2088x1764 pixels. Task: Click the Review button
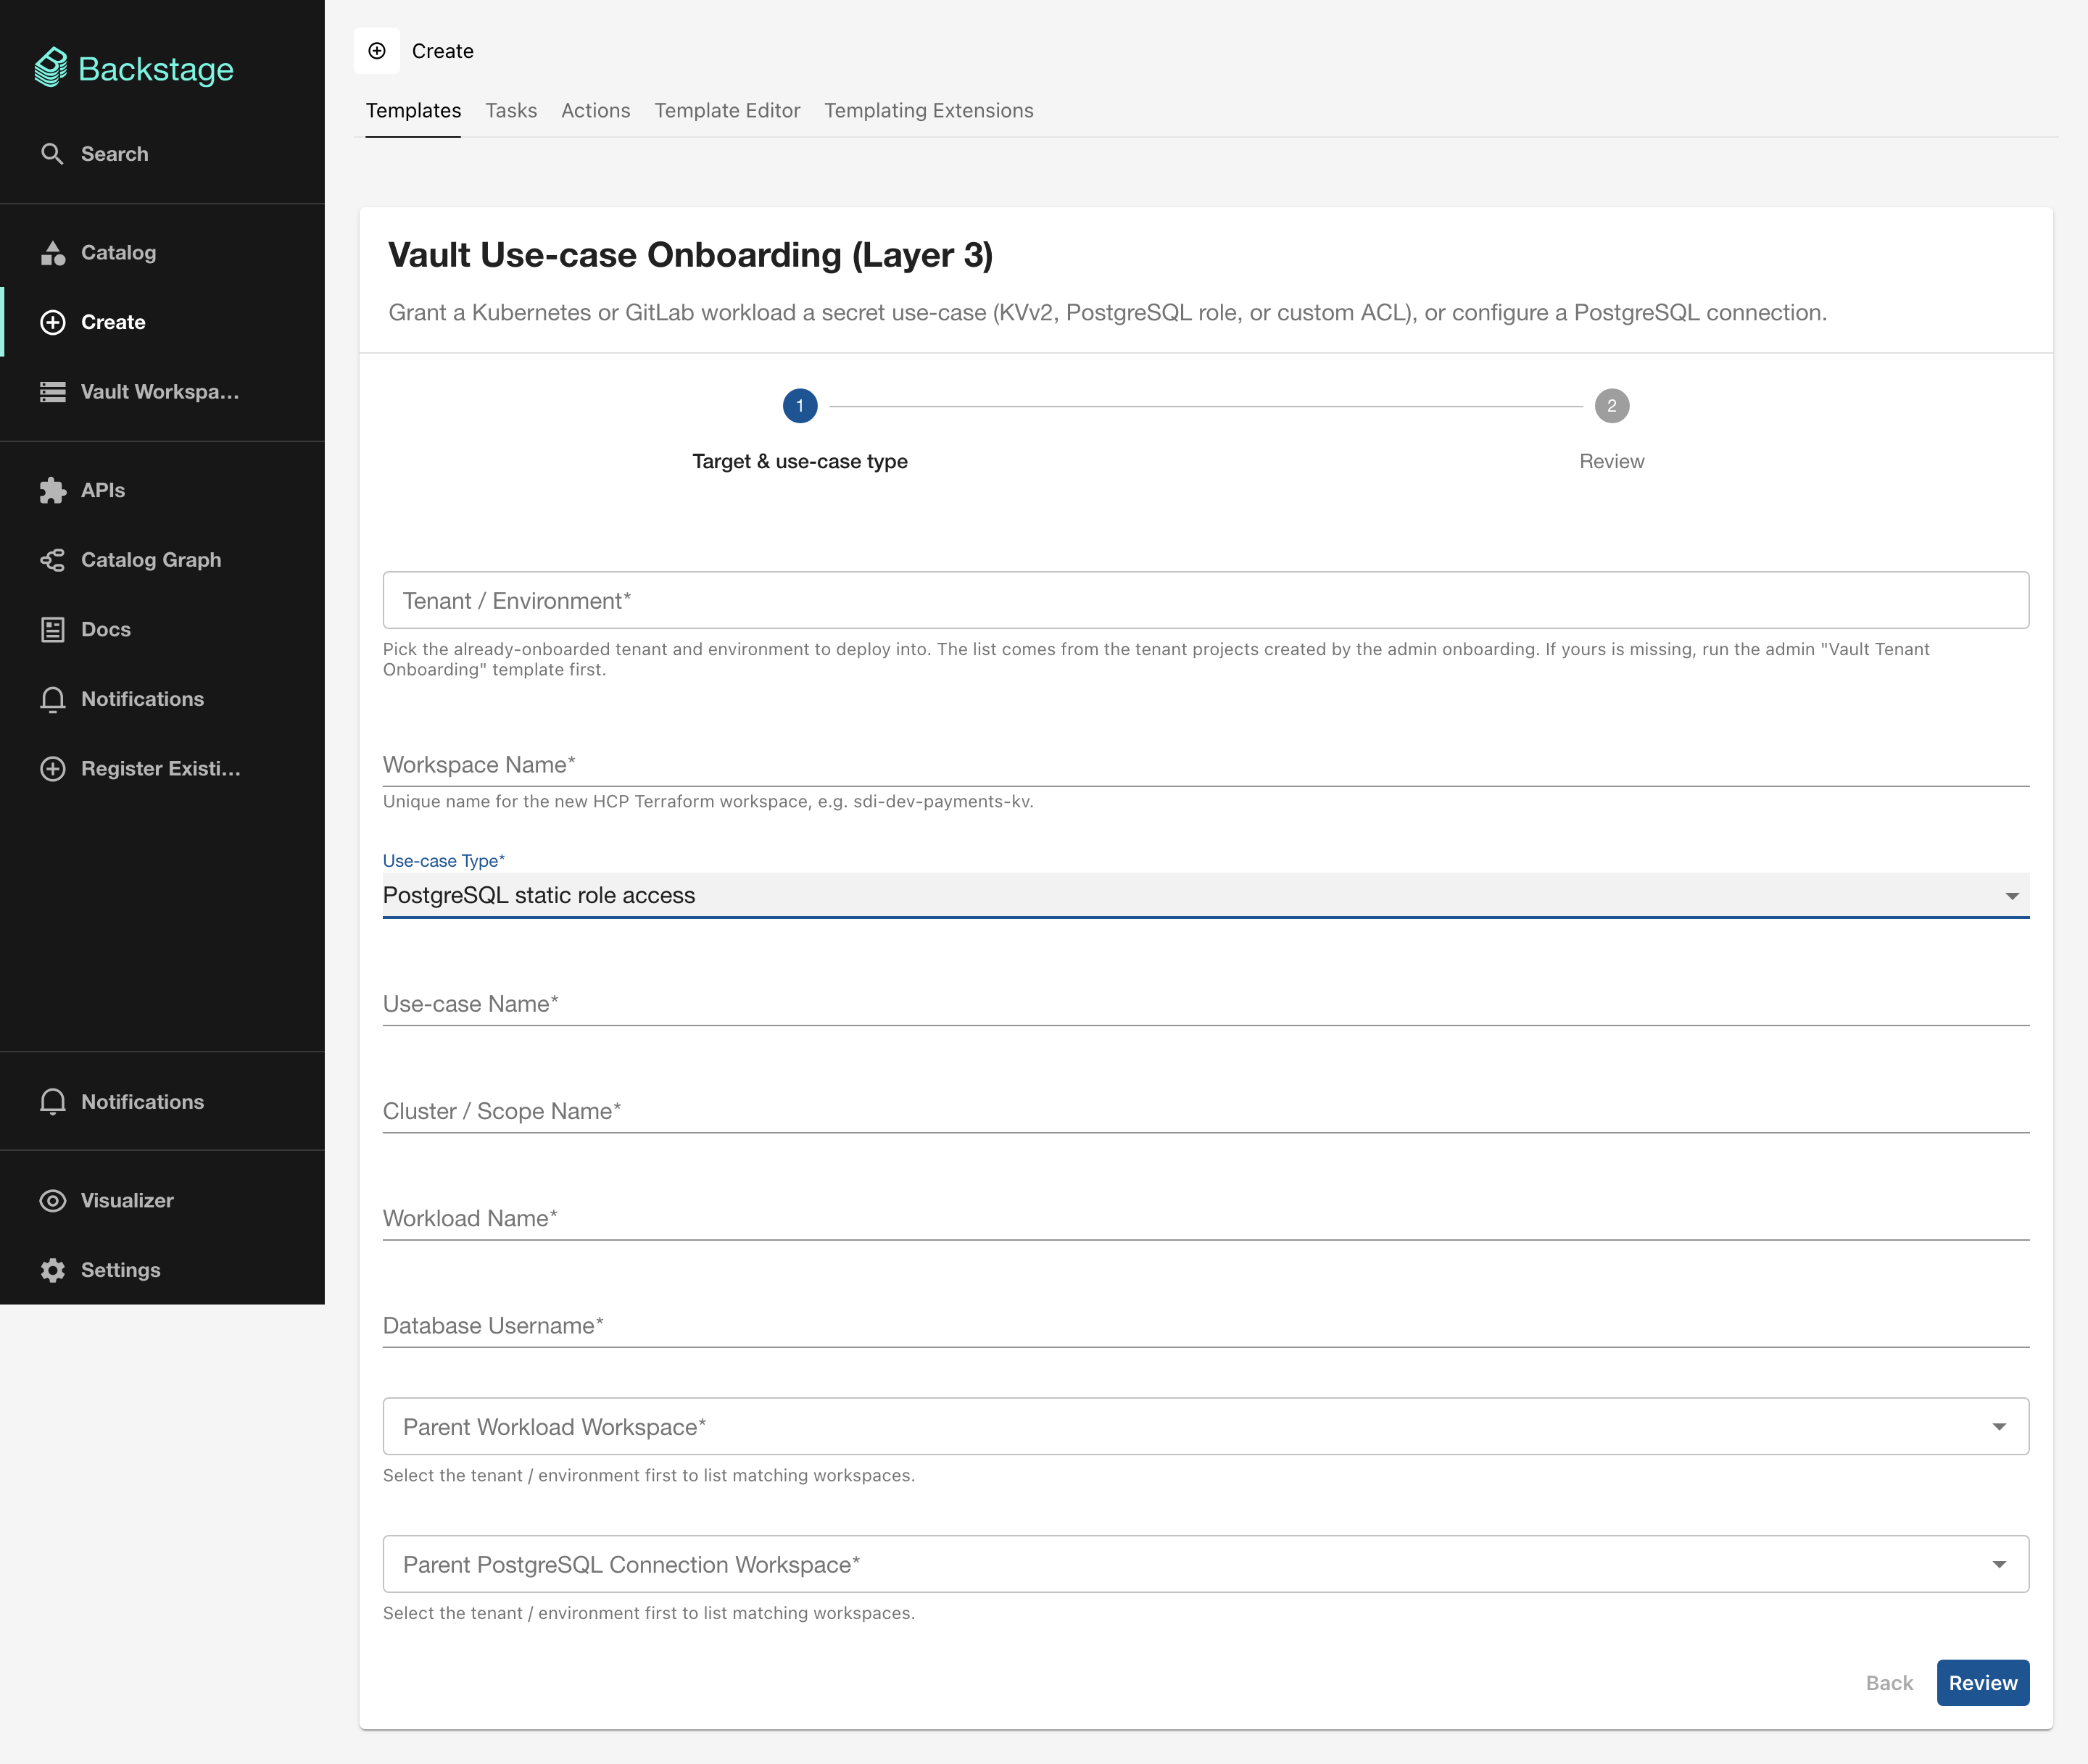point(1983,1683)
